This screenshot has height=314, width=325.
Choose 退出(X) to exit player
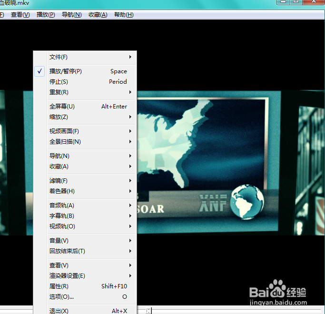point(85,311)
